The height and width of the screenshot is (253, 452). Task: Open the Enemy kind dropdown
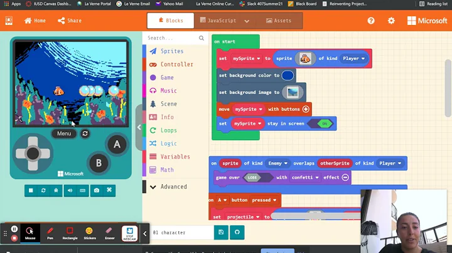pyautogui.click(x=277, y=163)
